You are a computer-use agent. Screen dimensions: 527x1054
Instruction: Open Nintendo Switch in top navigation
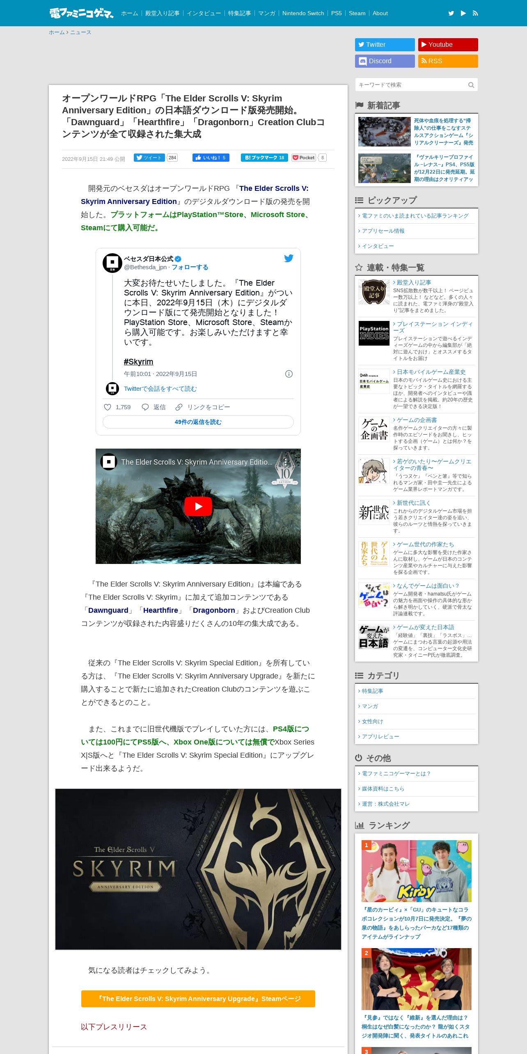(303, 13)
